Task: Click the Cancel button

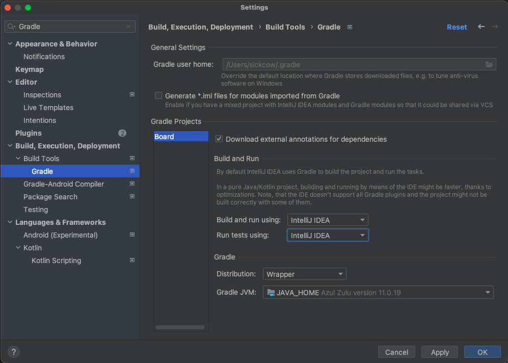Action: pos(396,352)
